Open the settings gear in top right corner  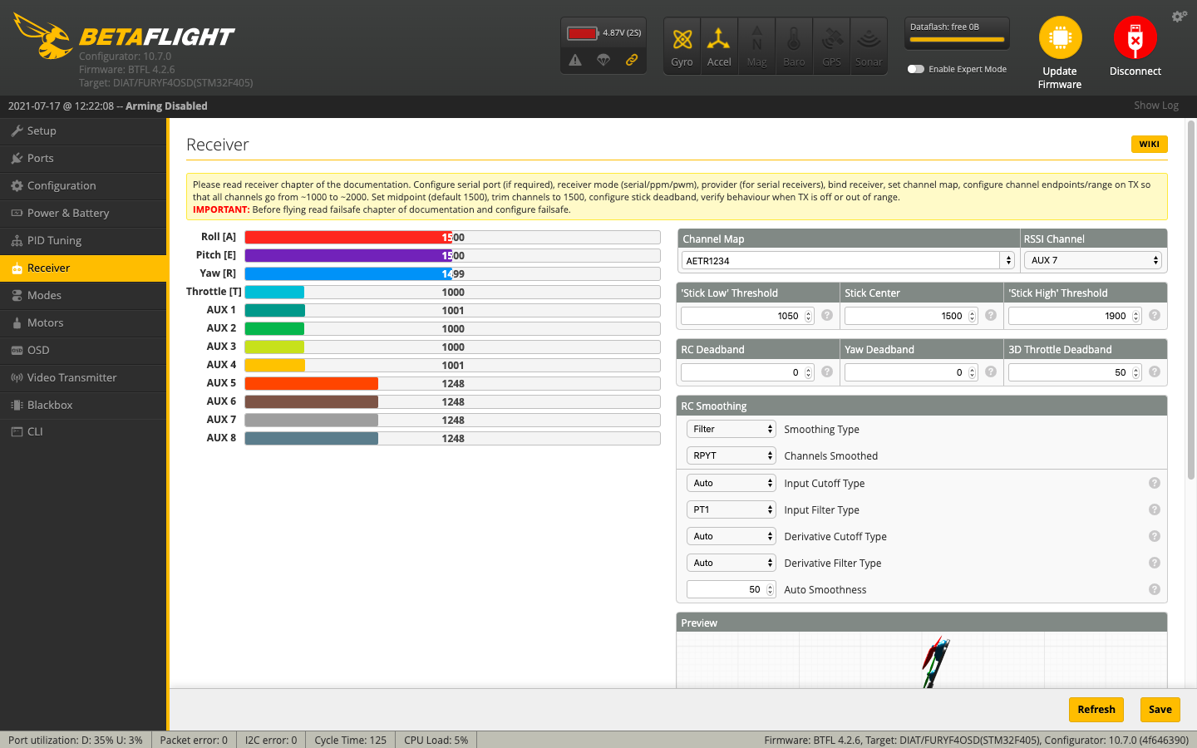(x=1180, y=16)
